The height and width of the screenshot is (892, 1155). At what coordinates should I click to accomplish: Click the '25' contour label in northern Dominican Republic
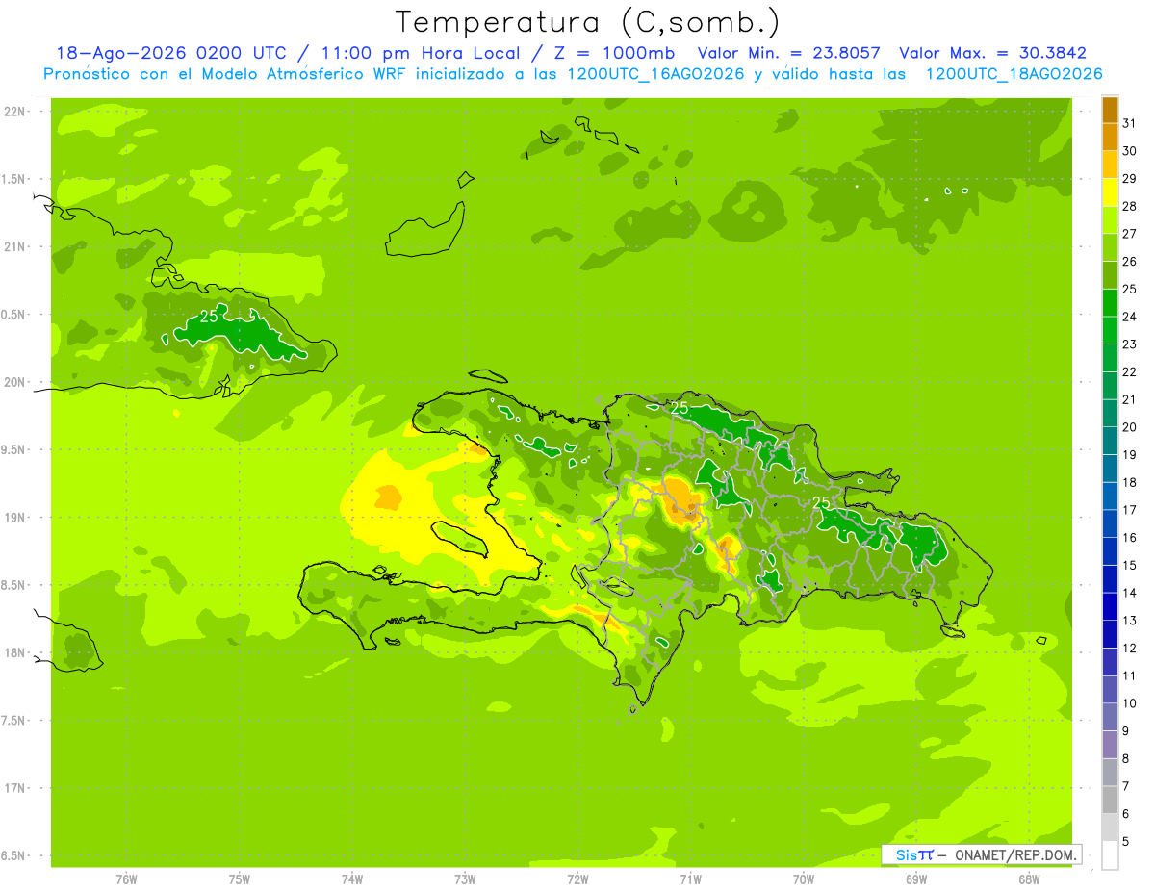tap(680, 408)
